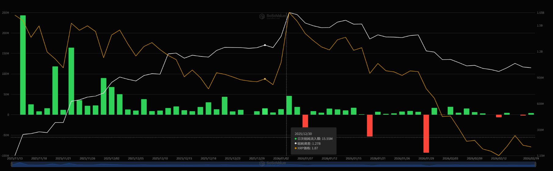Click the 2025/12/30 date in the tooltip

[x=303, y=134]
